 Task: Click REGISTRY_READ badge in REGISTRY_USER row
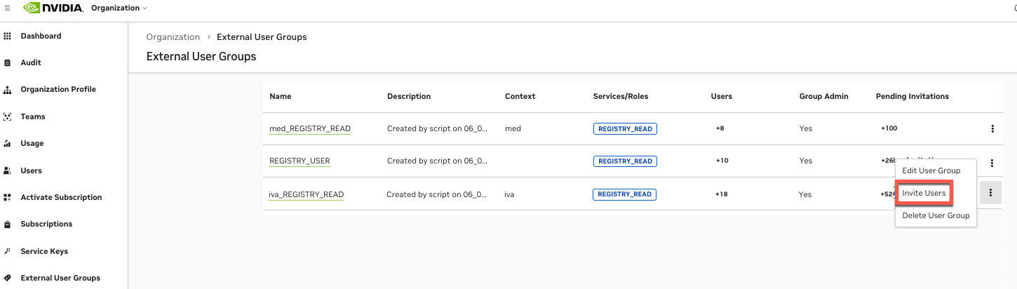pyautogui.click(x=625, y=161)
